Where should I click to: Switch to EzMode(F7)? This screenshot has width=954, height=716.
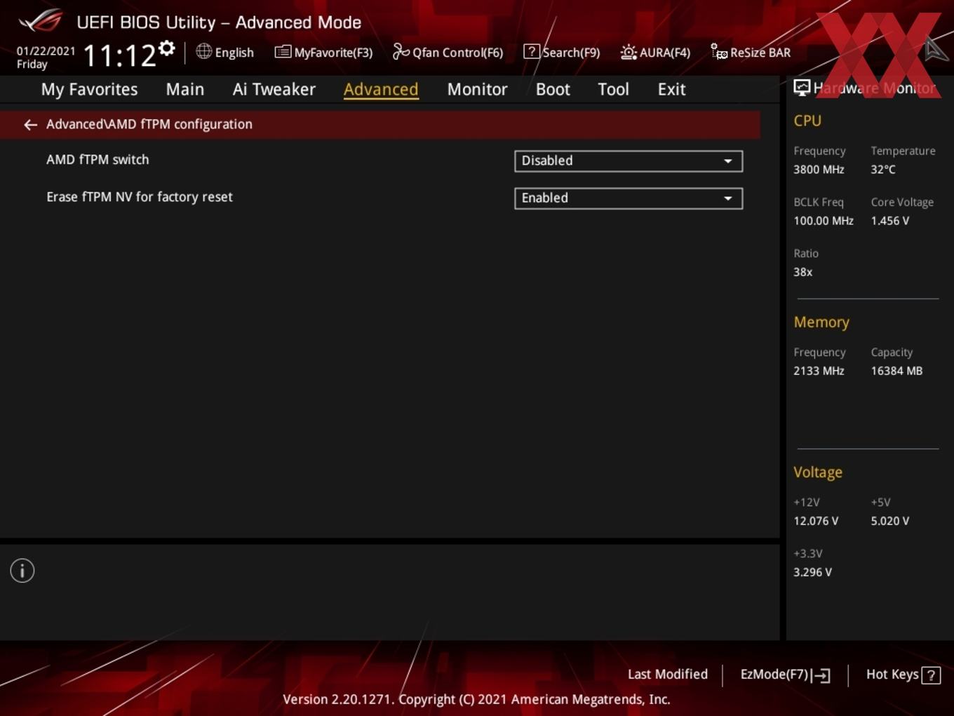point(786,675)
